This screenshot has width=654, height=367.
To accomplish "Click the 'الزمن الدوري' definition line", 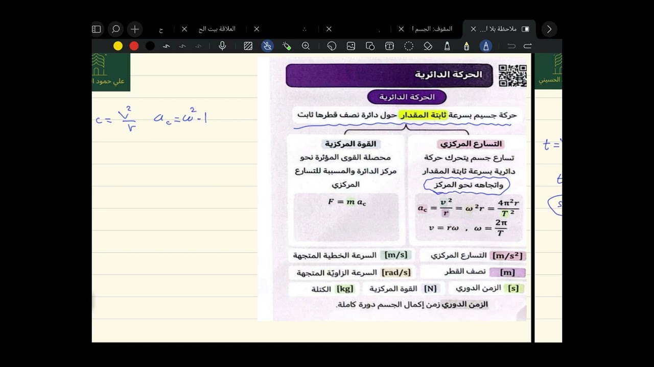I will point(412,304).
